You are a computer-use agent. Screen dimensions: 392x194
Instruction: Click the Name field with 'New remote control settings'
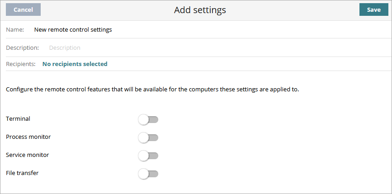tap(73, 30)
